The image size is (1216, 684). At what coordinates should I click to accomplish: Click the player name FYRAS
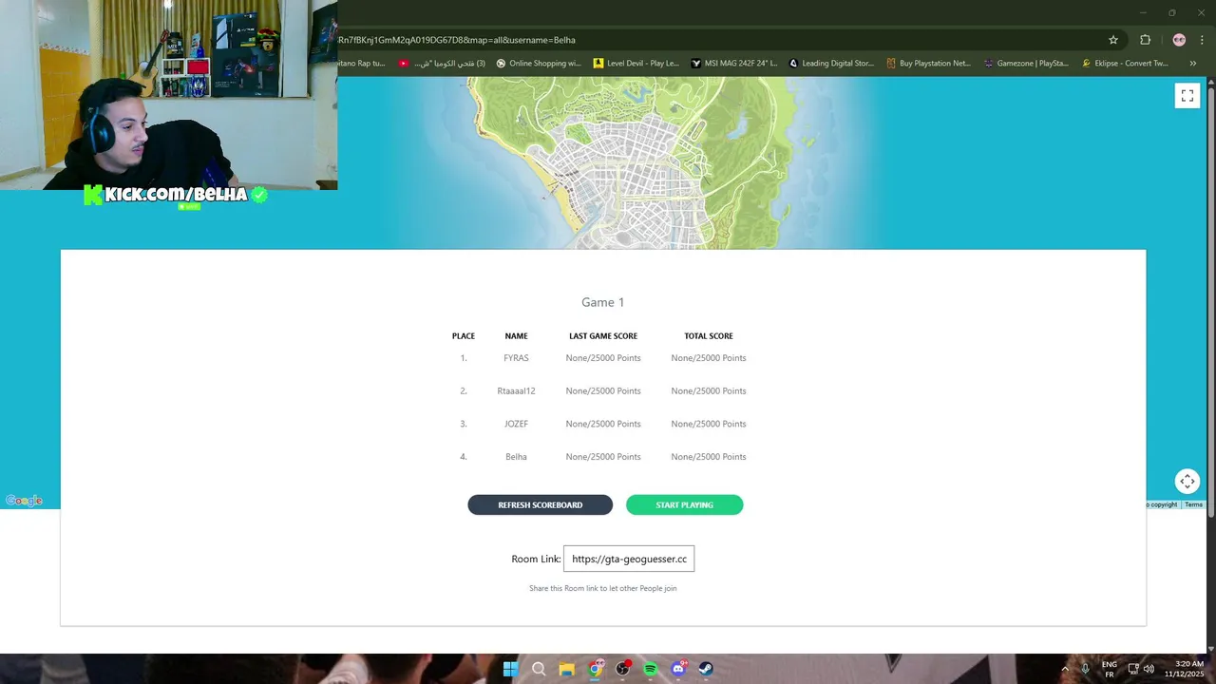[x=516, y=358]
